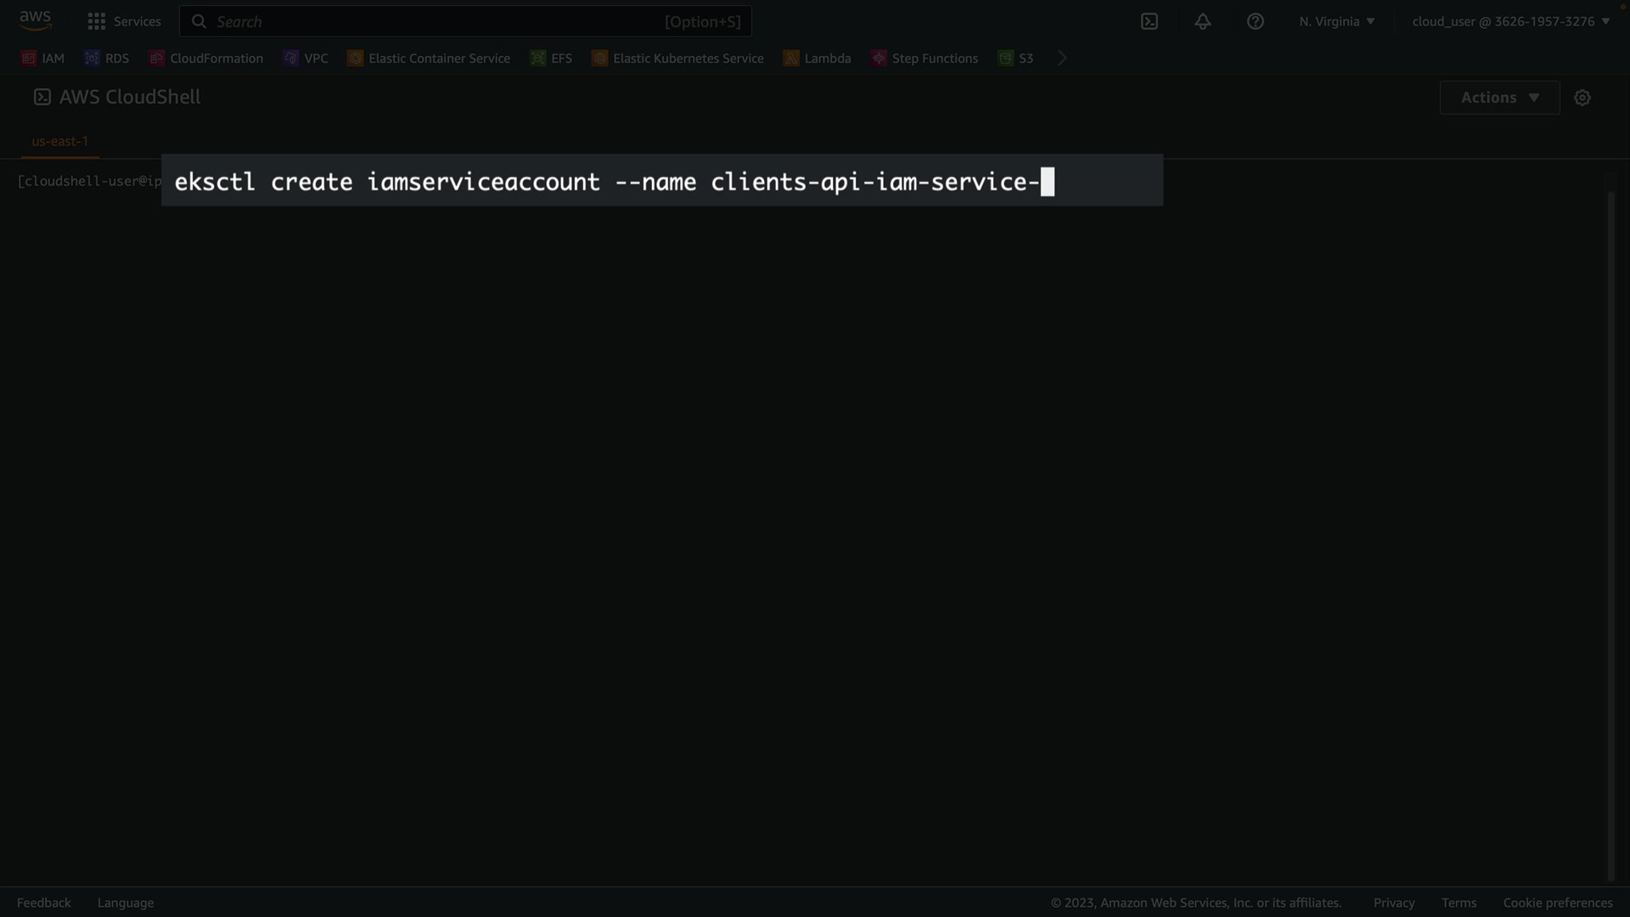
Task: Open S3 shortcut in favorites bar
Action: click(1016, 58)
